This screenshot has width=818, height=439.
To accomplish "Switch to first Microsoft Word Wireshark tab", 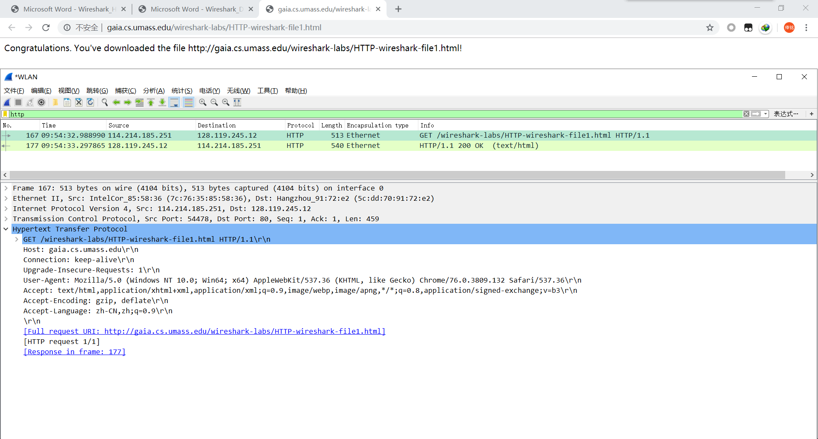I will (68, 9).
